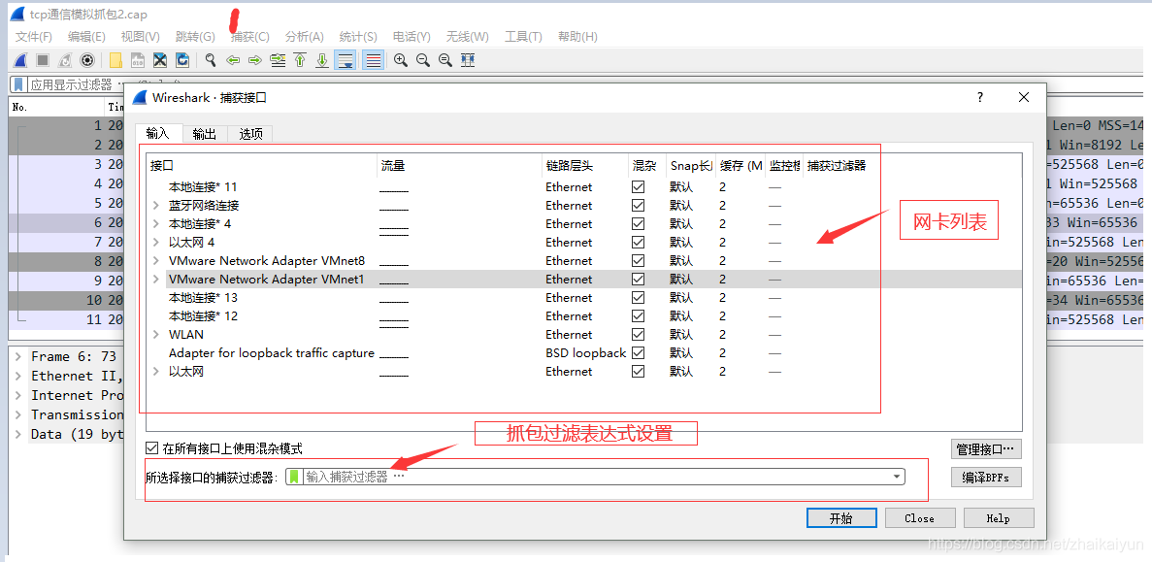Click the 编译BPFs button
This screenshot has width=1152, height=562.
click(x=986, y=478)
